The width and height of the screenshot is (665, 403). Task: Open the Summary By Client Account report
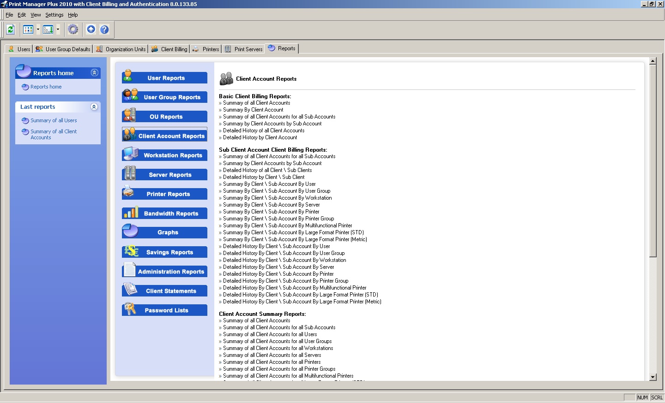pyautogui.click(x=253, y=110)
